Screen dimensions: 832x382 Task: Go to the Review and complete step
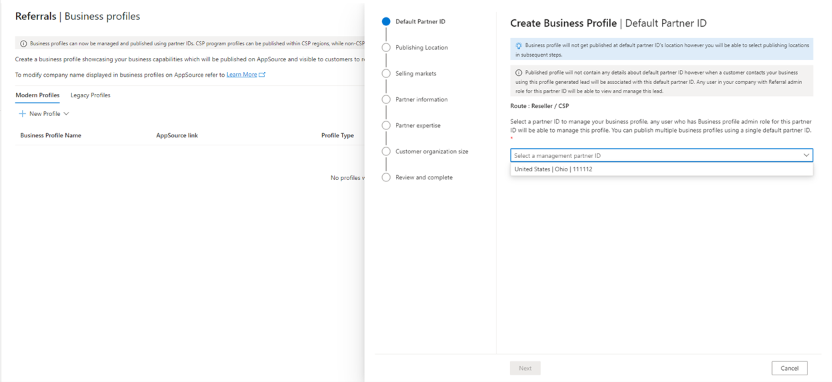pos(424,177)
